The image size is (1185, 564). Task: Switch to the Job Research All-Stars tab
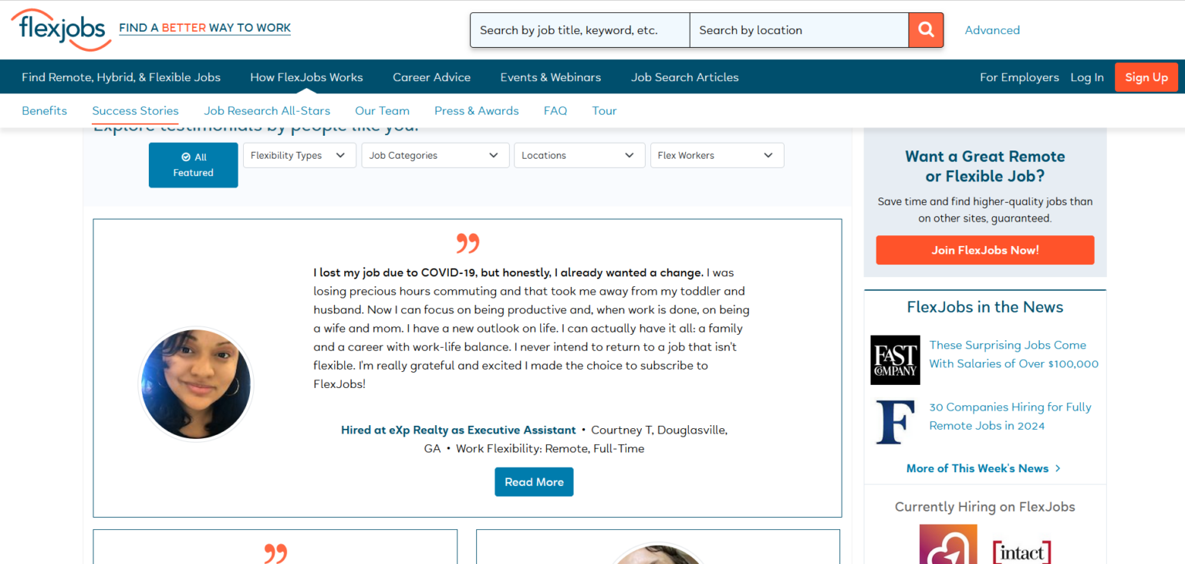click(267, 111)
